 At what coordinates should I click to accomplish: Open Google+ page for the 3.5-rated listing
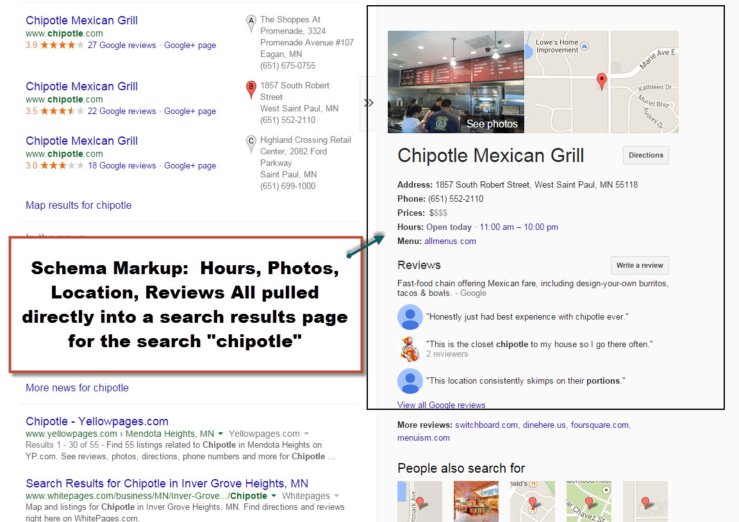tap(190, 111)
